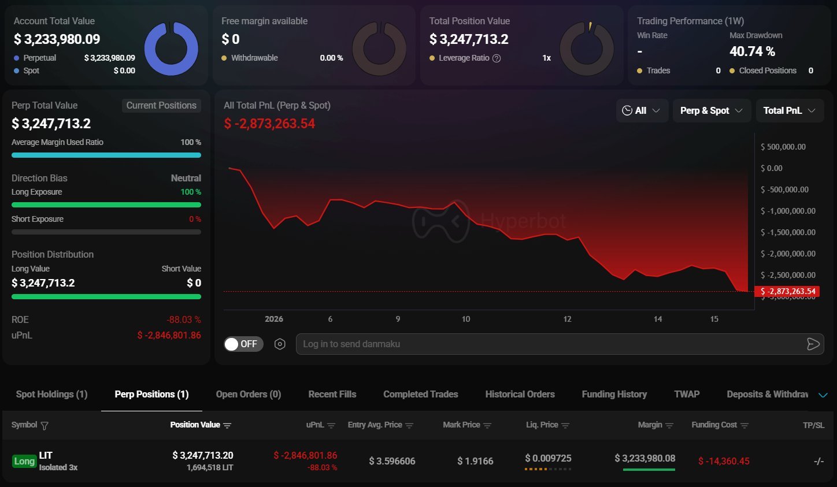Expand the tabs overflow chevron

(823, 395)
